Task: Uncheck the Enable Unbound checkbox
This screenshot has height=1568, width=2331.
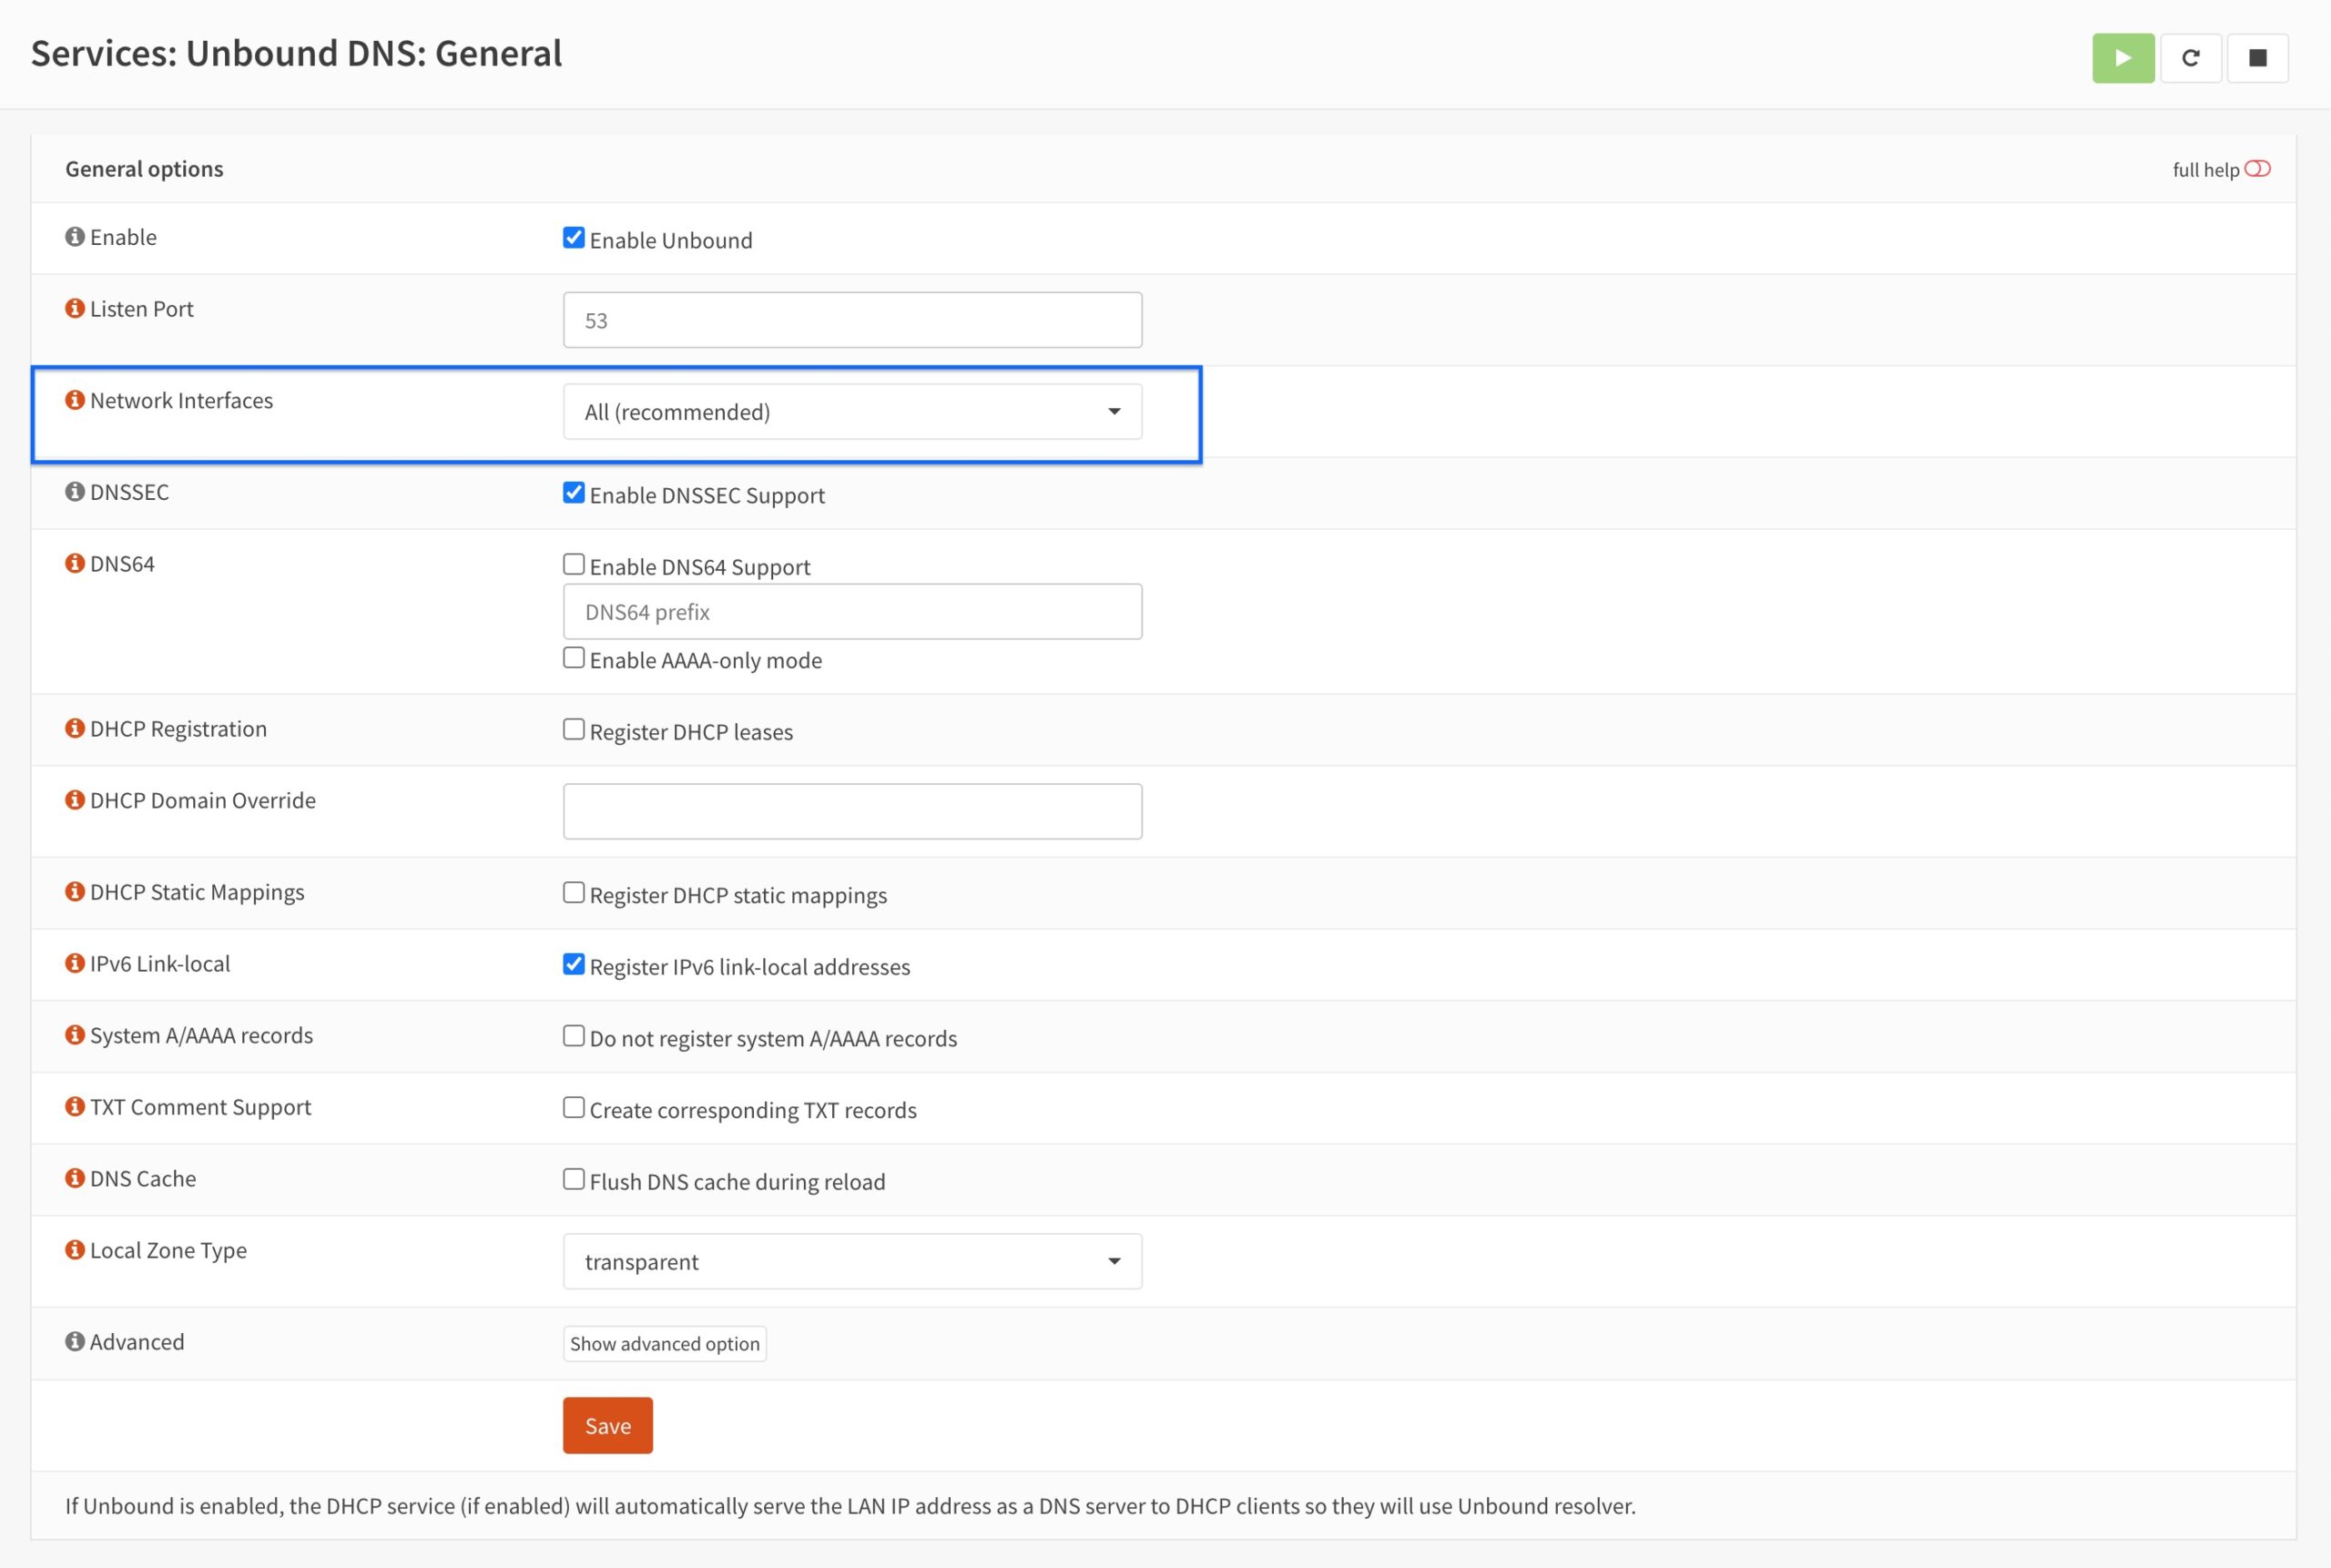Action: pos(574,238)
